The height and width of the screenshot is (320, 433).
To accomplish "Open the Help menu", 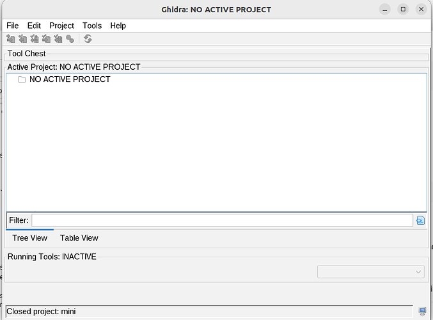I will (x=118, y=26).
